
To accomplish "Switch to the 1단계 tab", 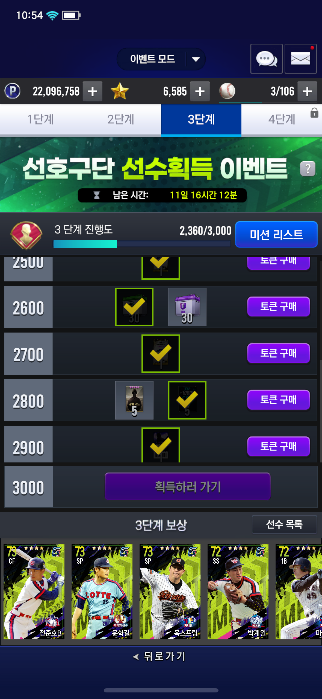I will [x=40, y=120].
